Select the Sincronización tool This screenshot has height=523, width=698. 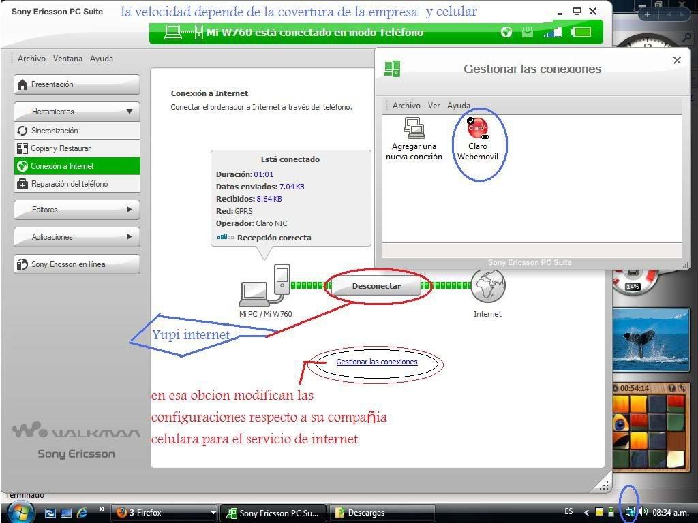tap(77, 131)
